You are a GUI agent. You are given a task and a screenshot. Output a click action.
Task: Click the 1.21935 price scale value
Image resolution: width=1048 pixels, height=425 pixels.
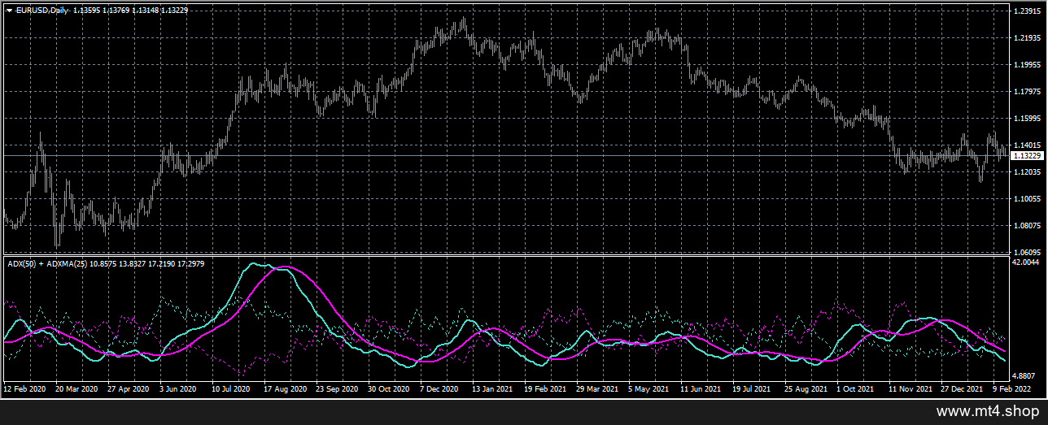(x=1027, y=37)
